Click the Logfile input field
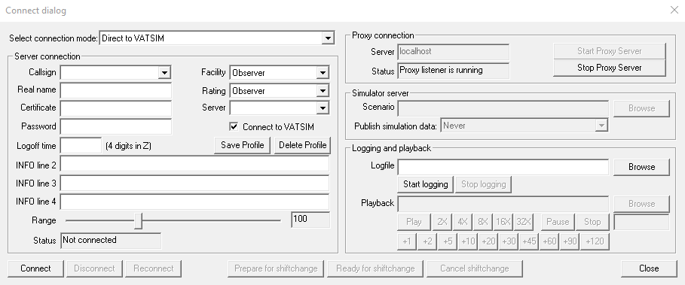 point(503,167)
